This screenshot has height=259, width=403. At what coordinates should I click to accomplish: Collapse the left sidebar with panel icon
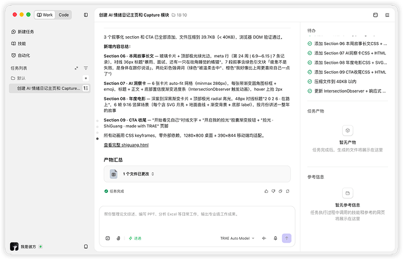pyautogui.click(x=86, y=15)
